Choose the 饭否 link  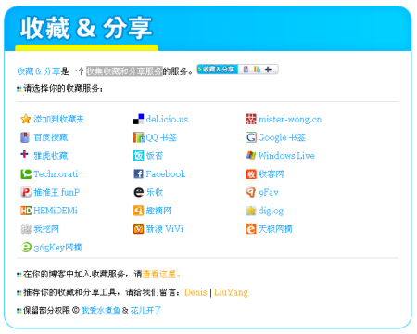coord(155,156)
